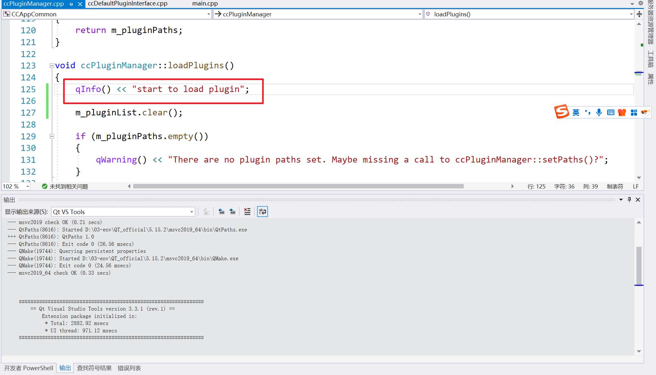Click the qInfo() call on line 125
The height and width of the screenshot is (375, 656).
(x=93, y=89)
